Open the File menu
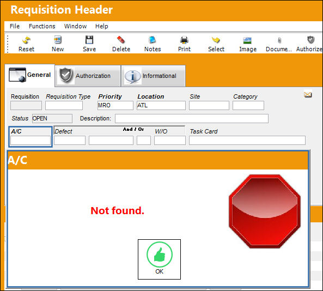Viewport: 323px width, 291px height. coord(15,26)
